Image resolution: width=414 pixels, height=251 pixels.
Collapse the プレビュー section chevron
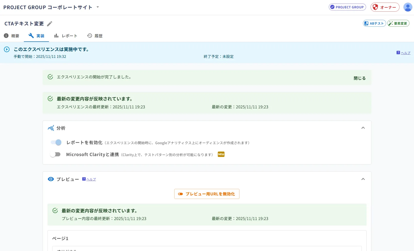point(363,179)
